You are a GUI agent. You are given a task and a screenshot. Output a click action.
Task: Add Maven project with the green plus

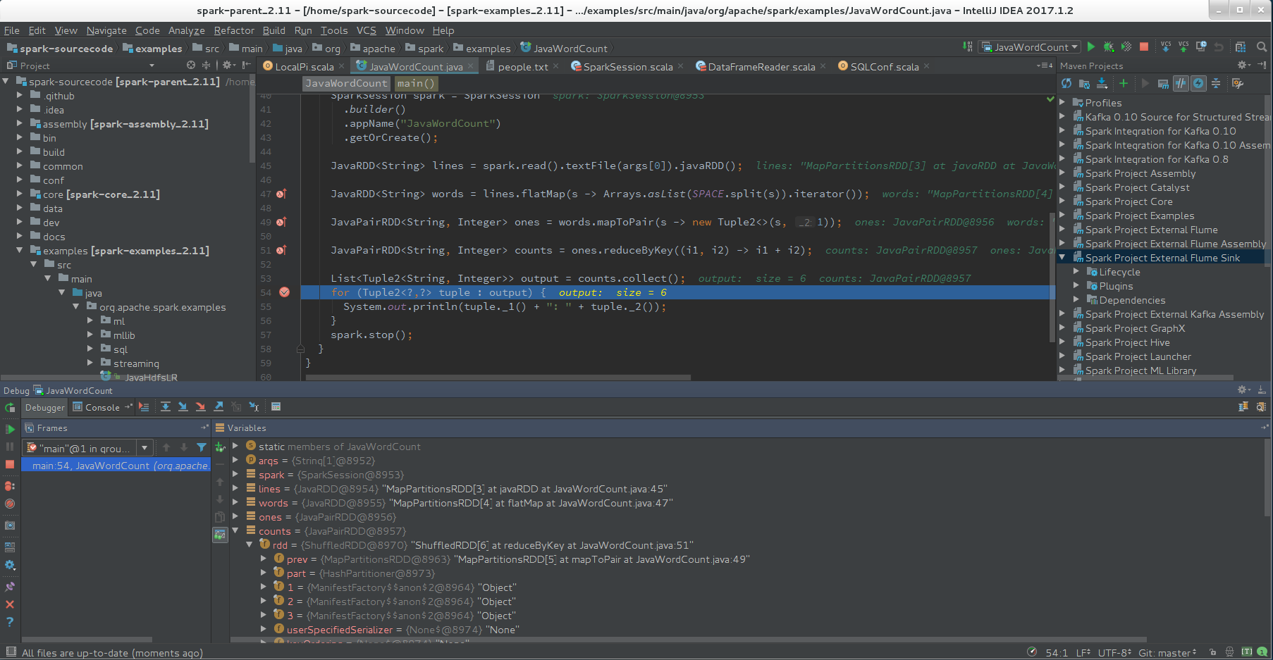pos(1124,84)
